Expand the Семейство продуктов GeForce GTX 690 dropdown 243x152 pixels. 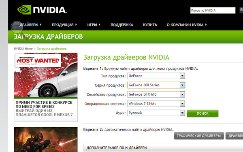click(x=156, y=94)
